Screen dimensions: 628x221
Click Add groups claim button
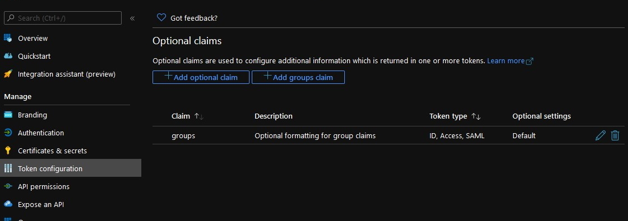(298, 77)
